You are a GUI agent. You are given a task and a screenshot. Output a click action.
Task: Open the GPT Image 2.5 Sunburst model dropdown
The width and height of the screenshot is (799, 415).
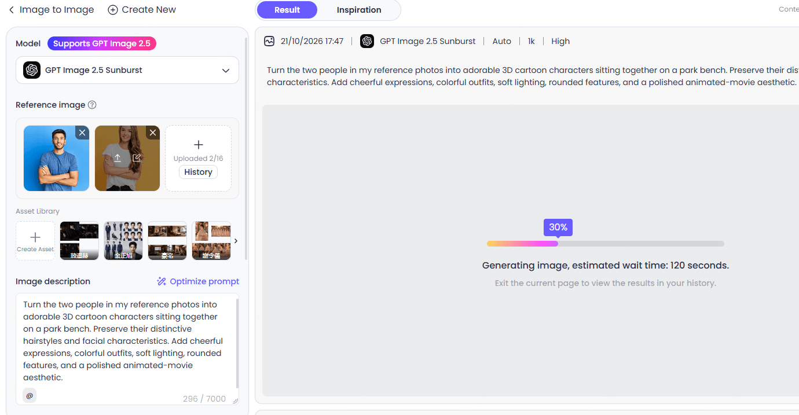[x=127, y=70]
